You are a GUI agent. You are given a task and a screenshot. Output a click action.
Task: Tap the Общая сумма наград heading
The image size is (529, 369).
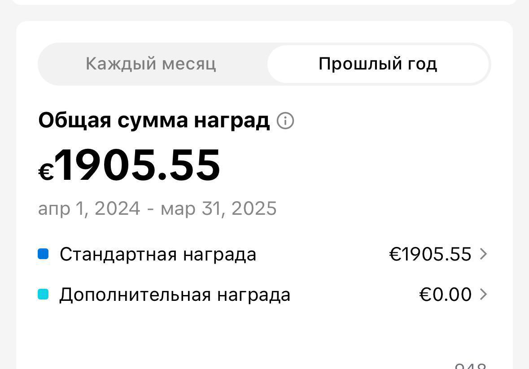pos(154,121)
